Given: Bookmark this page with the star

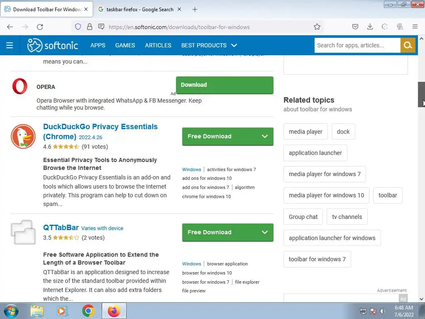Looking at the screenshot, I should coord(317,27).
